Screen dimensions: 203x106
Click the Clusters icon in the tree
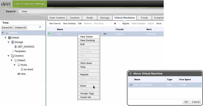12,56
